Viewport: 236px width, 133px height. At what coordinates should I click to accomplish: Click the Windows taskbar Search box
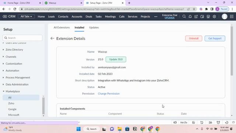91,129
